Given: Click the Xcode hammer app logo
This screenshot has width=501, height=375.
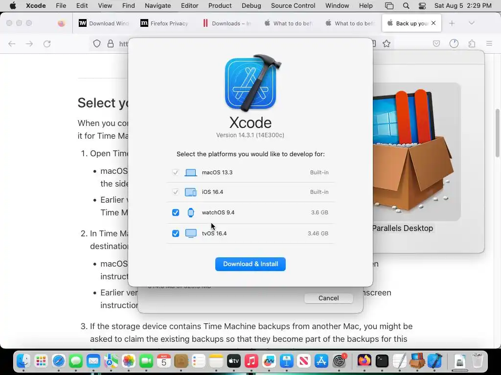Looking at the screenshot, I should tap(252, 83).
